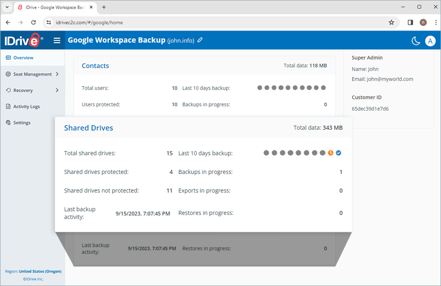Toggle the browser side panel
Viewport: 441px width, 286px height.
pyautogui.click(x=411, y=23)
